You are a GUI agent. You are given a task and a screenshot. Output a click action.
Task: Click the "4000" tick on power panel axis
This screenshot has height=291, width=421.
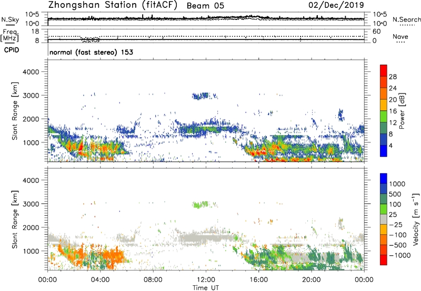click(31, 72)
